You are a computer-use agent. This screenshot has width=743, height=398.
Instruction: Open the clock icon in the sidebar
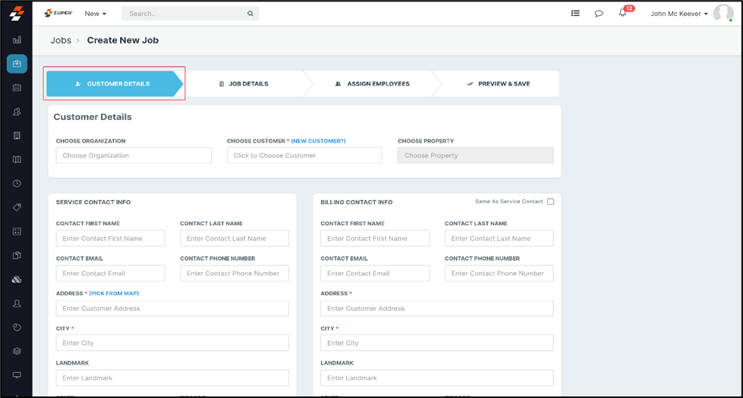point(17,183)
